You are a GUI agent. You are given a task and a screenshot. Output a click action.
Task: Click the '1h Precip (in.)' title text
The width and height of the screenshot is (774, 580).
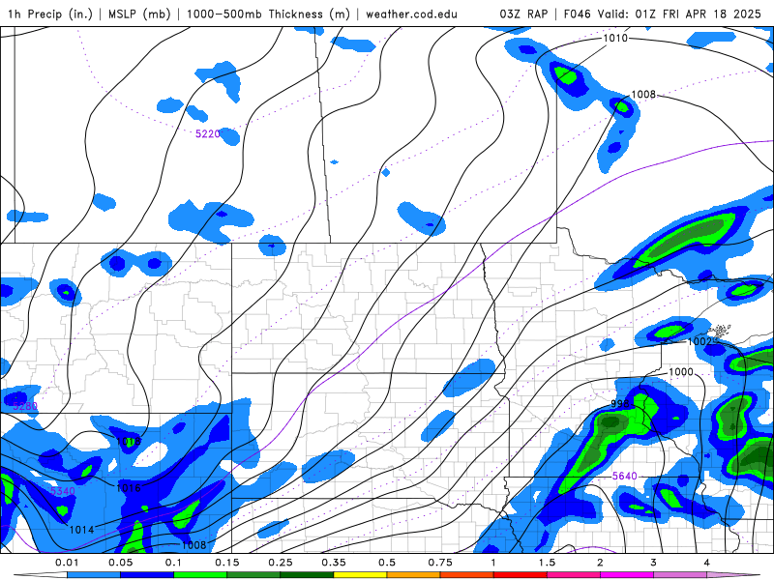coord(49,14)
